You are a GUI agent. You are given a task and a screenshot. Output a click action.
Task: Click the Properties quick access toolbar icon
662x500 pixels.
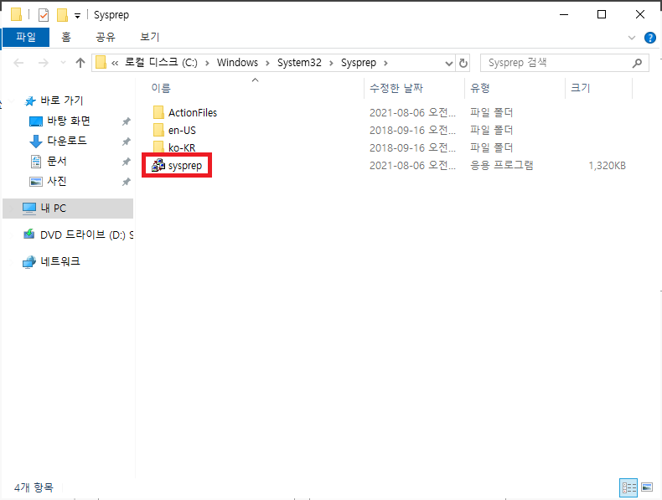(44, 15)
